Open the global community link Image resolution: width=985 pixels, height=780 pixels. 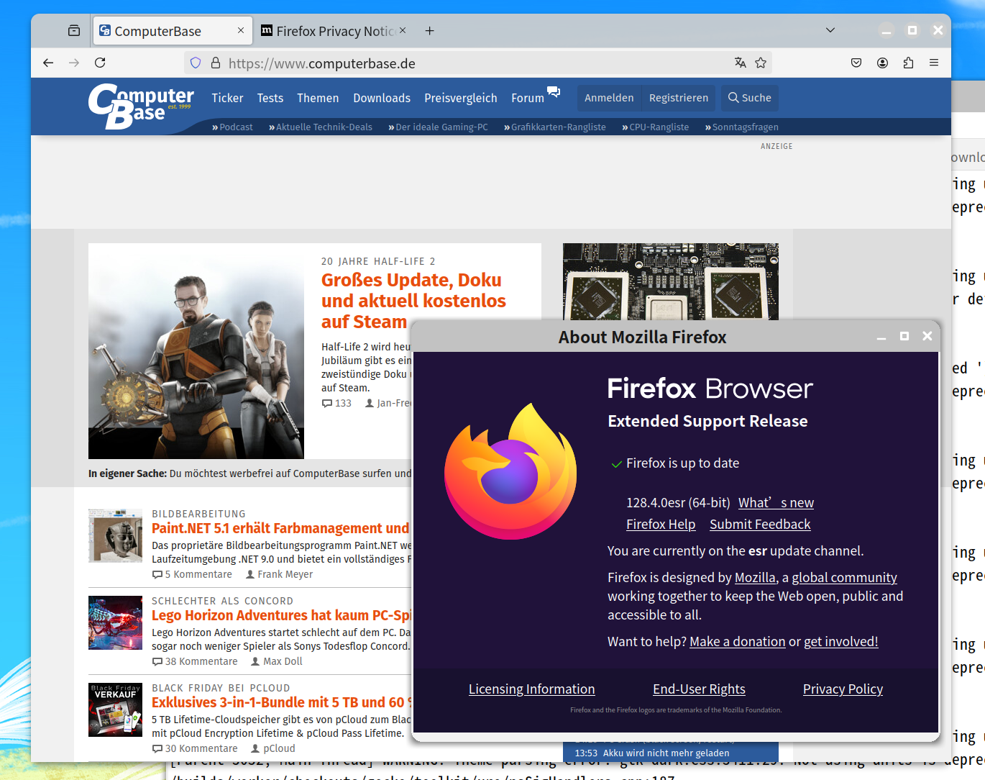click(x=844, y=577)
